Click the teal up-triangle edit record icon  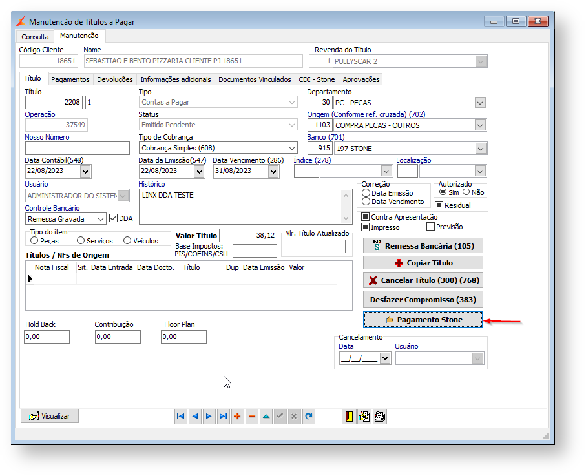coord(266,417)
